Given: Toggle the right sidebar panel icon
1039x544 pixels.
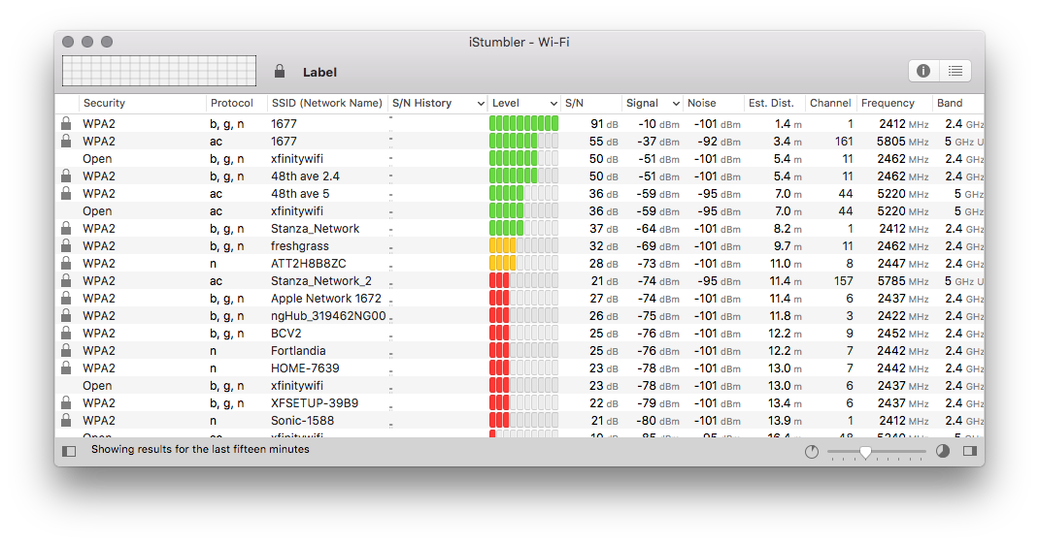Looking at the screenshot, I should click(x=970, y=451).
